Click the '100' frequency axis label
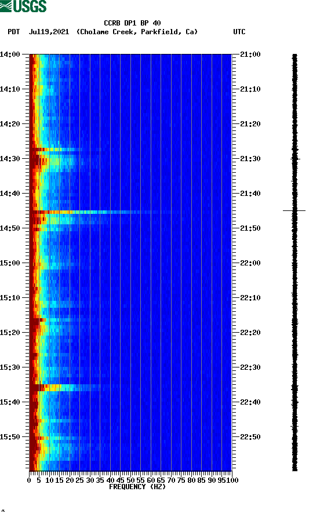Image resolution: width=320 pixels, height=517 pixels. tap(232, 480)
